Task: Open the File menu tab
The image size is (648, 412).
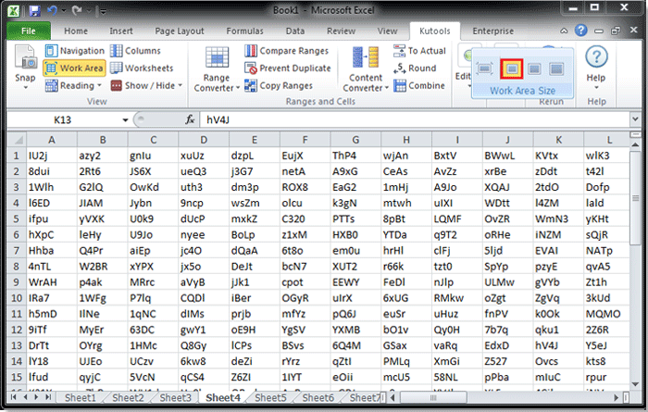Action: pyautogui.click(x=28, y=30)
